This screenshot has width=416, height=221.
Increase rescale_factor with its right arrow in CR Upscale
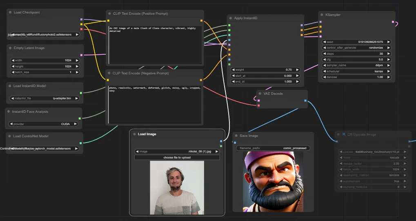click(405, 164)
